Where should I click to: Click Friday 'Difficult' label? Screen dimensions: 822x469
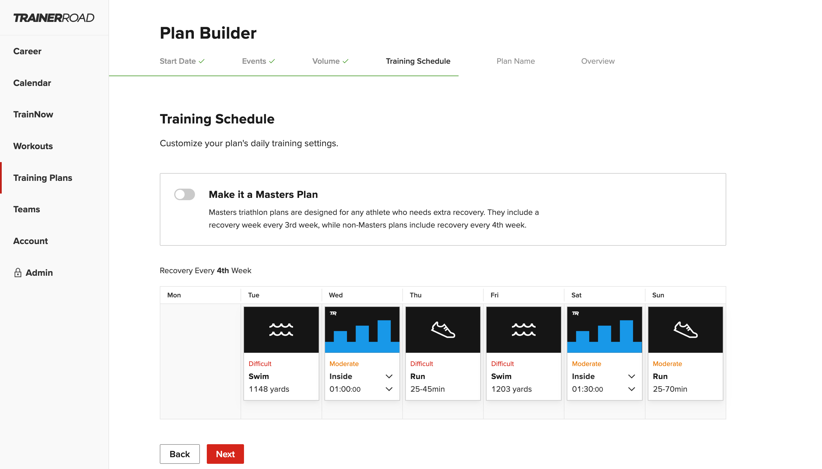502,364
